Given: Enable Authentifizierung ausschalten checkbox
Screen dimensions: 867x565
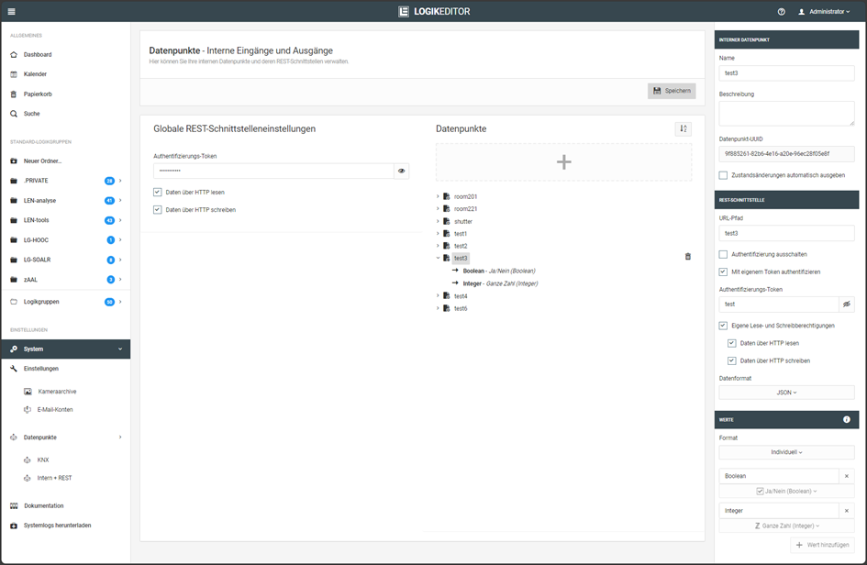Looking at the screenshot, I should [x=724, y=254].
